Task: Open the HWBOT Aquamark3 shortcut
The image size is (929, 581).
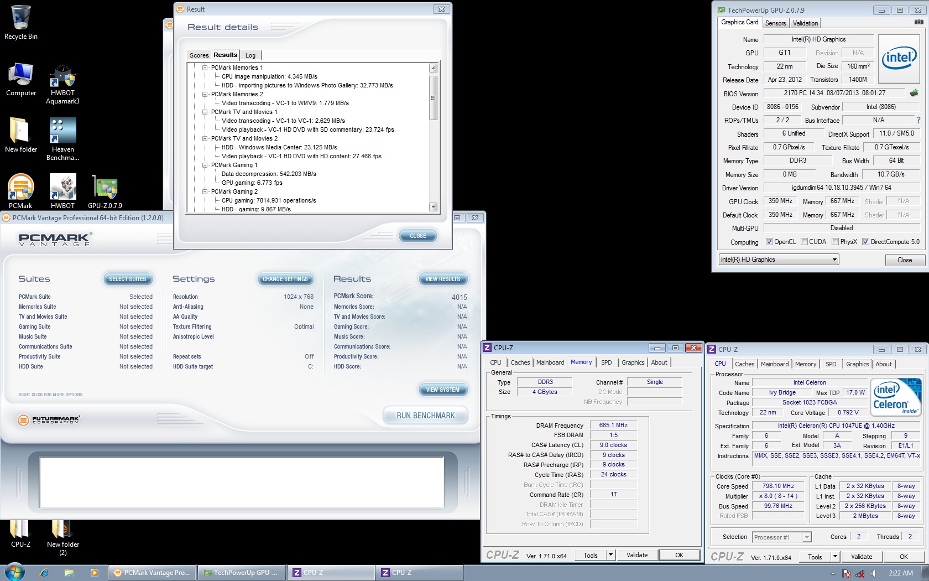Action: [62, 83]
